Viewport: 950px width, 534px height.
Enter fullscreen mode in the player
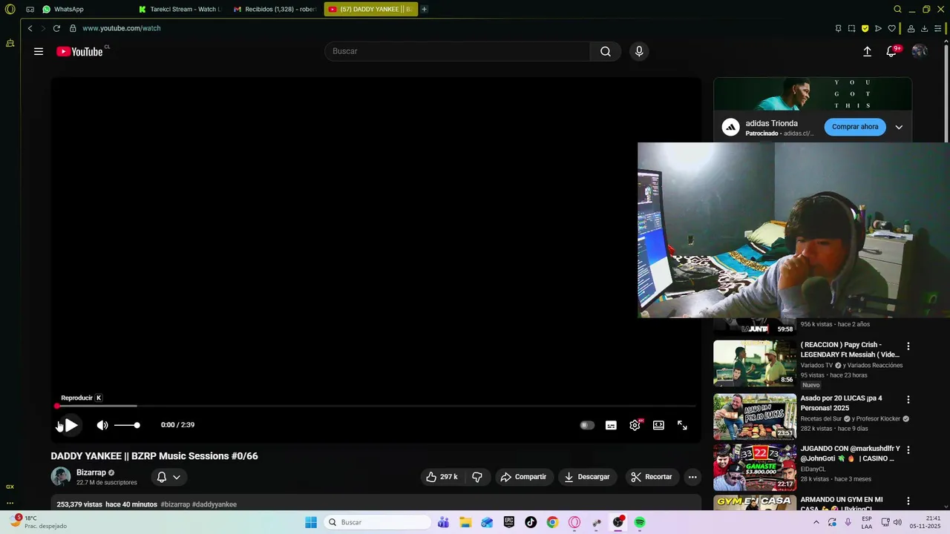[x=682, y=425]
